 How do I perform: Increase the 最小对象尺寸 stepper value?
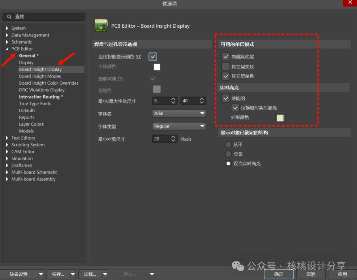point(173,137)
